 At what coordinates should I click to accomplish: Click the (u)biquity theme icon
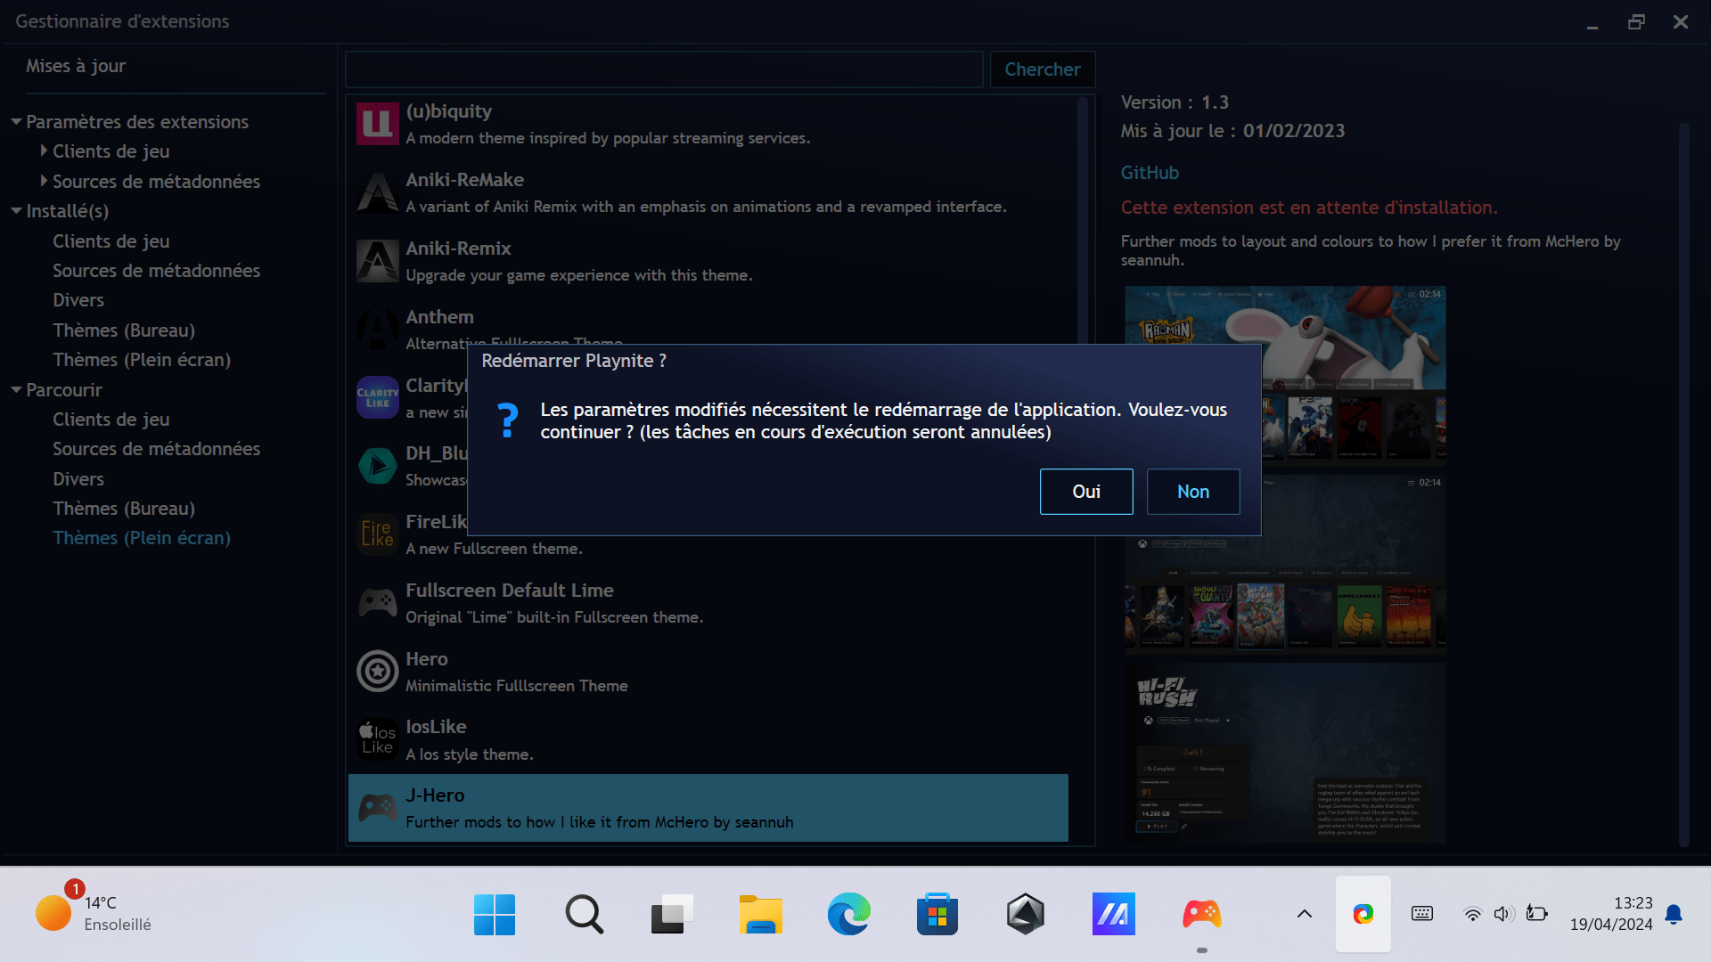378,124
